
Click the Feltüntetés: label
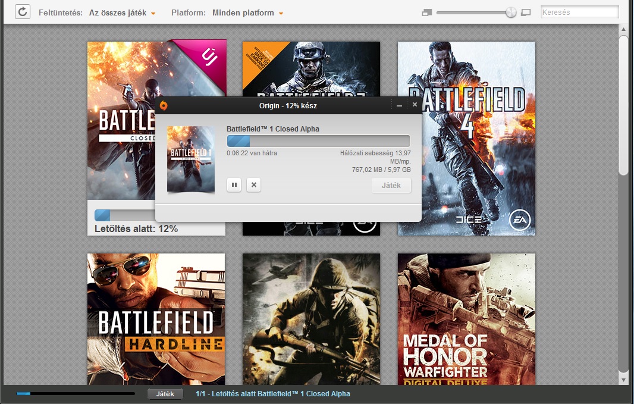[61, 13]
